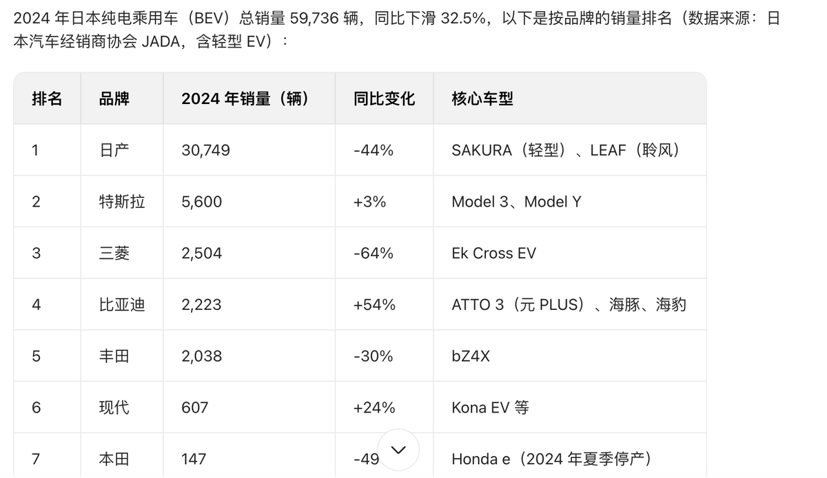Click the 三菱 brand cell
The image size is (827, 478).
[x=114, y=253]
